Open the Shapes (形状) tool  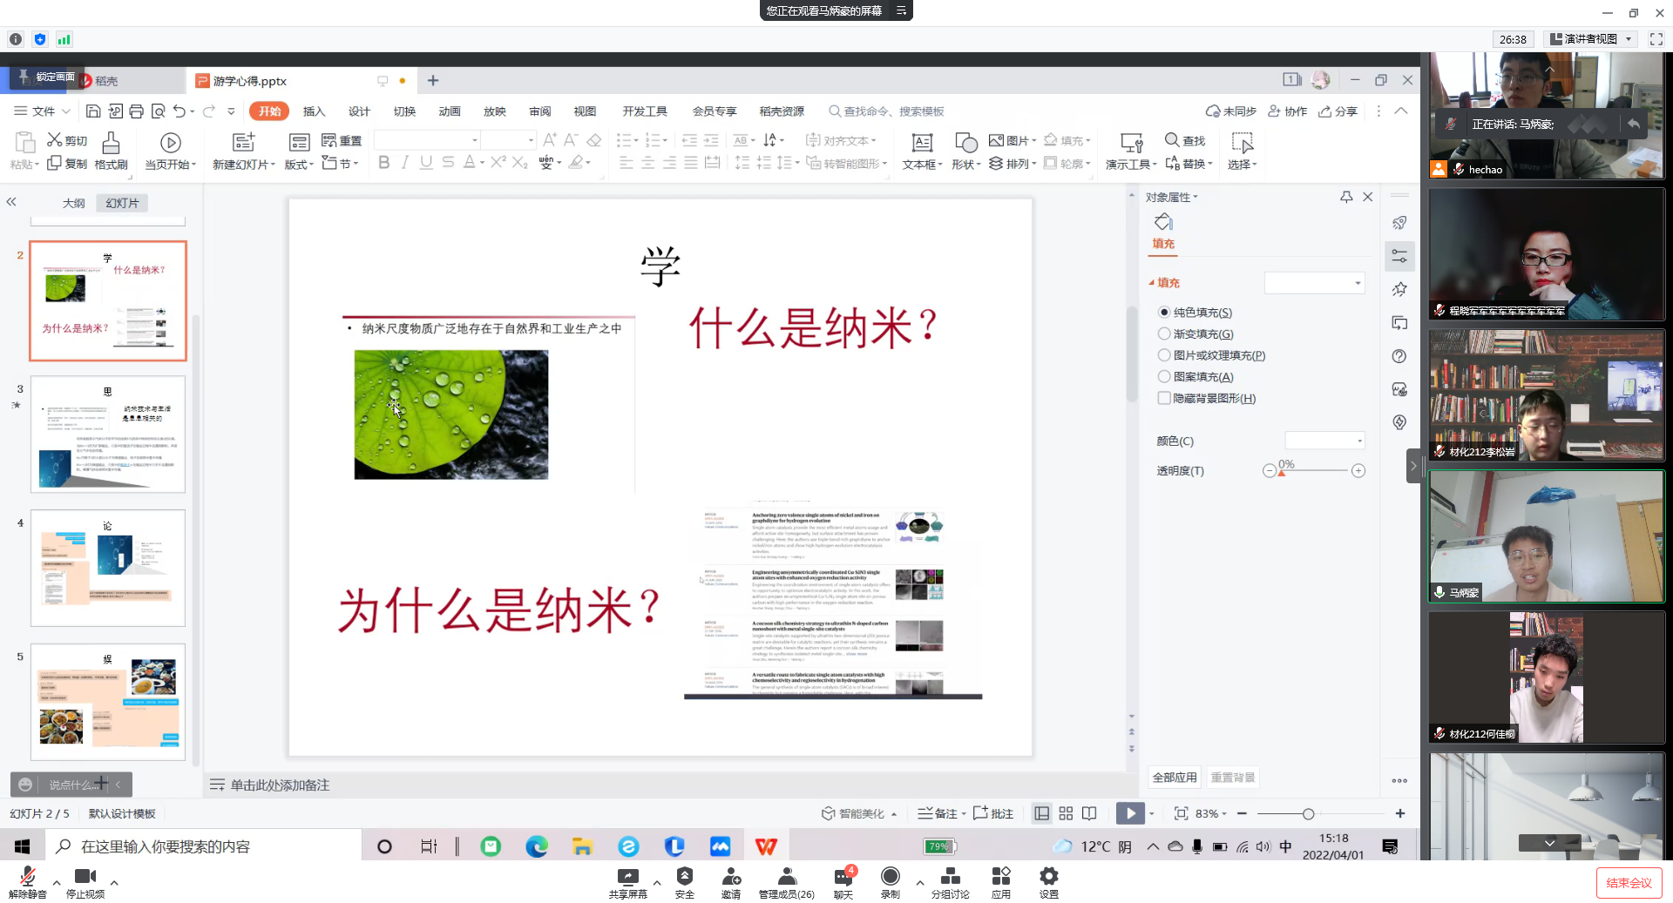pos(965,142)
